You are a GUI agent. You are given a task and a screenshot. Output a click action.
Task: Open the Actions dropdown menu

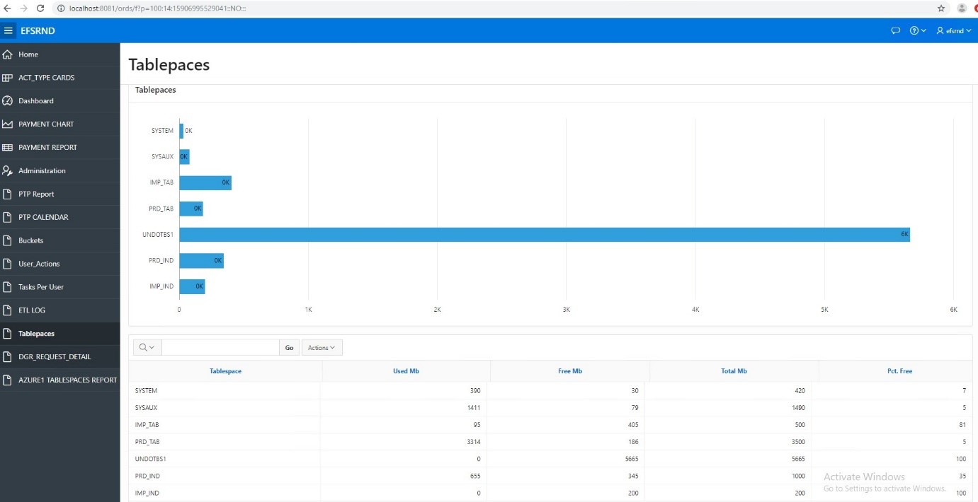point(322,347)
